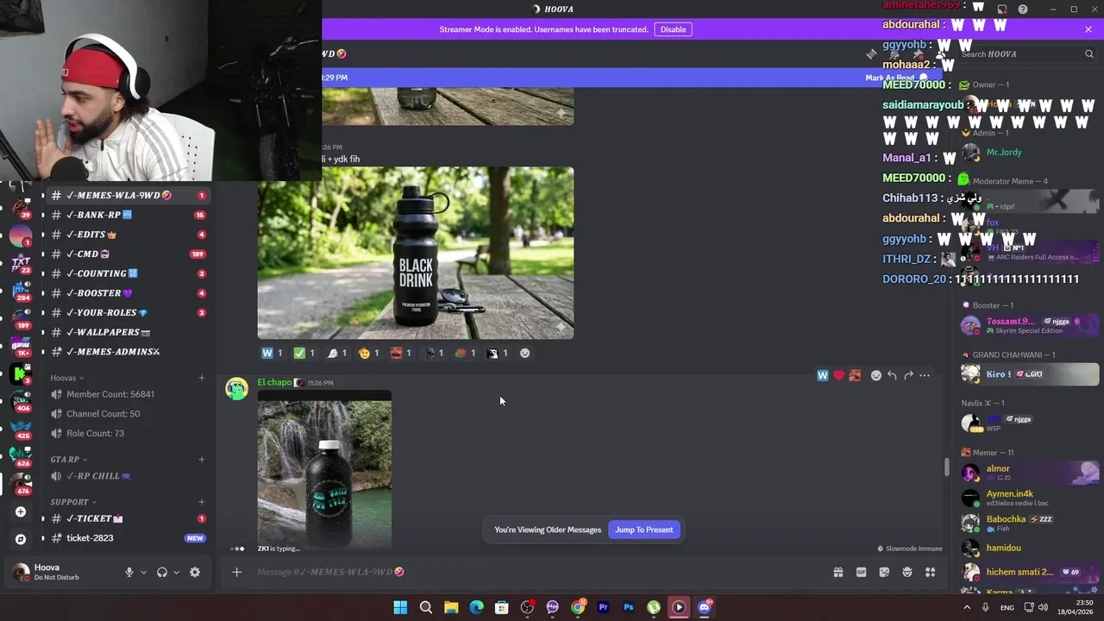1104x621 pixels.
Task: Open Discover servers compass icon
Action: point(21,539)
